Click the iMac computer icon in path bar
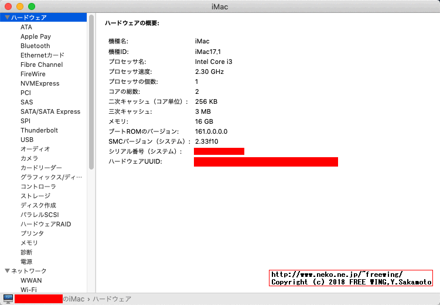440x305 pixels. 8,299
